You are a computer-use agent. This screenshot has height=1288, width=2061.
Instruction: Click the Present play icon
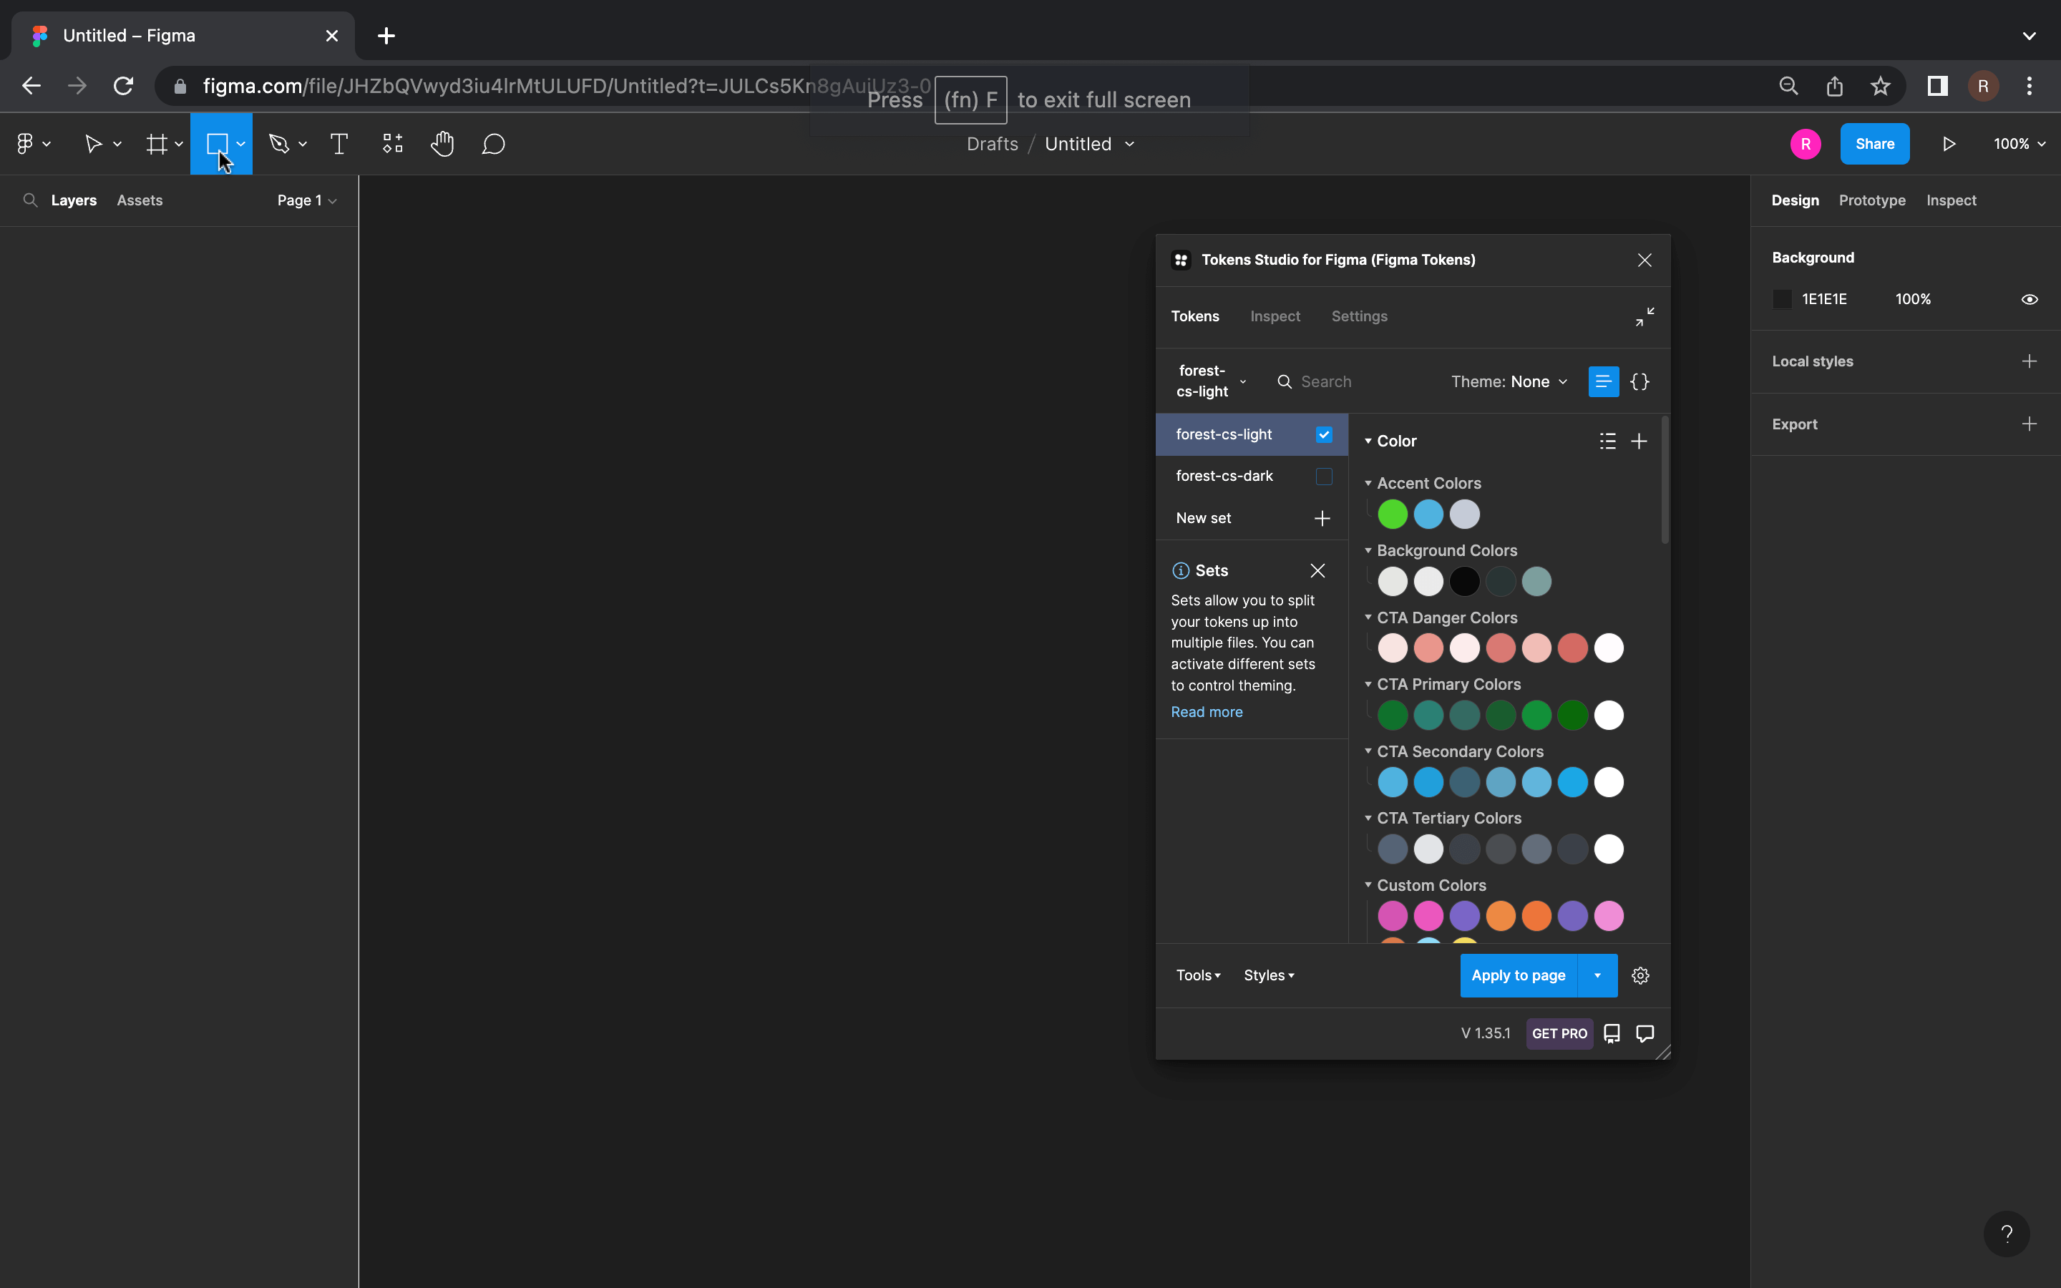tap(1949, 144)
